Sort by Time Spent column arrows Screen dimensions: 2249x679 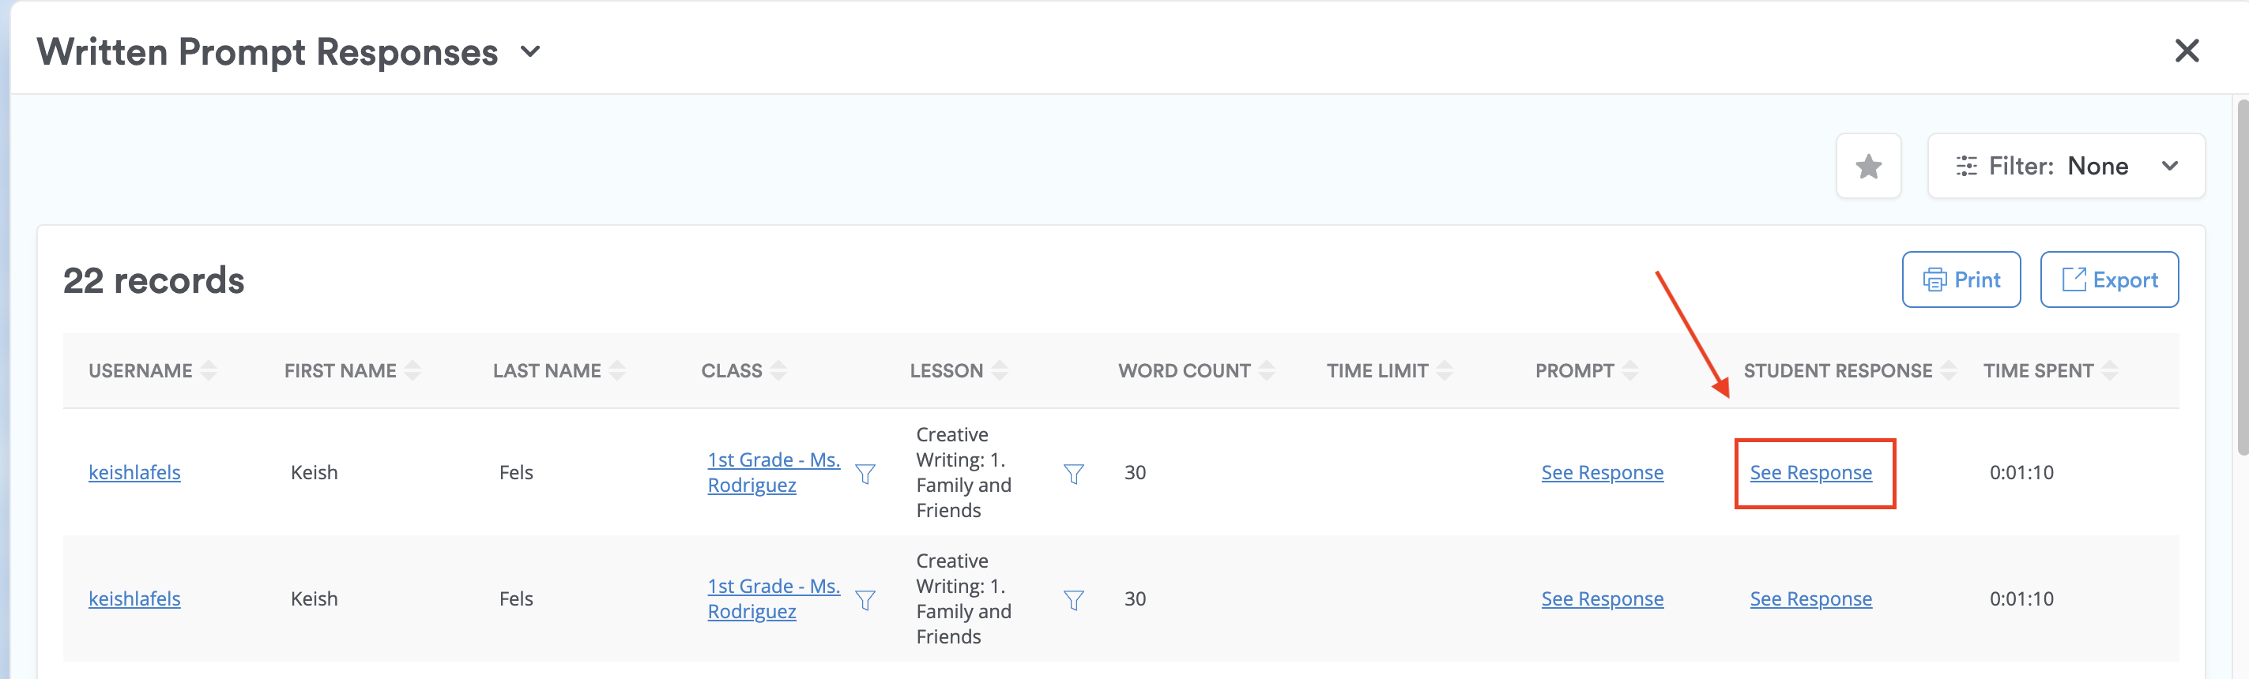click(2109, 371)
